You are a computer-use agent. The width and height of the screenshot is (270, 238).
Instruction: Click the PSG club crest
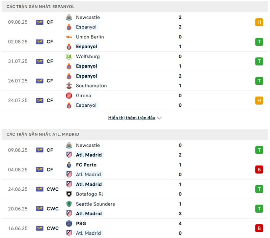click(69, 223)
